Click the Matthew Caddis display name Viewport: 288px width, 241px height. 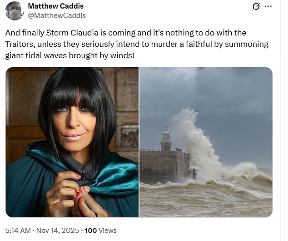(x=56, y=6)
